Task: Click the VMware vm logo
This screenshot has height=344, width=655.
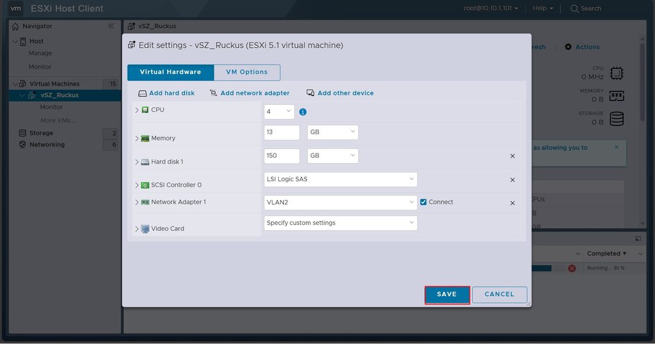Action: tap(15, 8)
